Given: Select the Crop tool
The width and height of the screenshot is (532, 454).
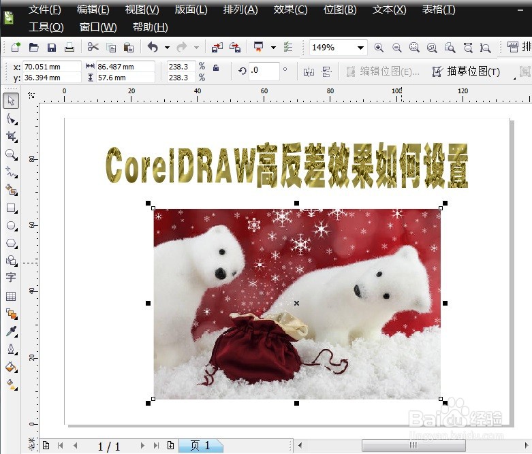Looking at the screenshot, I should tap(11, 137).
